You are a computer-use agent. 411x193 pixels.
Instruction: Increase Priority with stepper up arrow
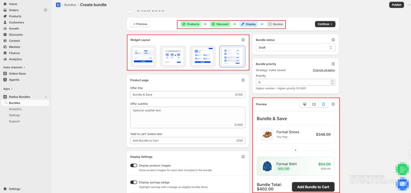(332, 81)
